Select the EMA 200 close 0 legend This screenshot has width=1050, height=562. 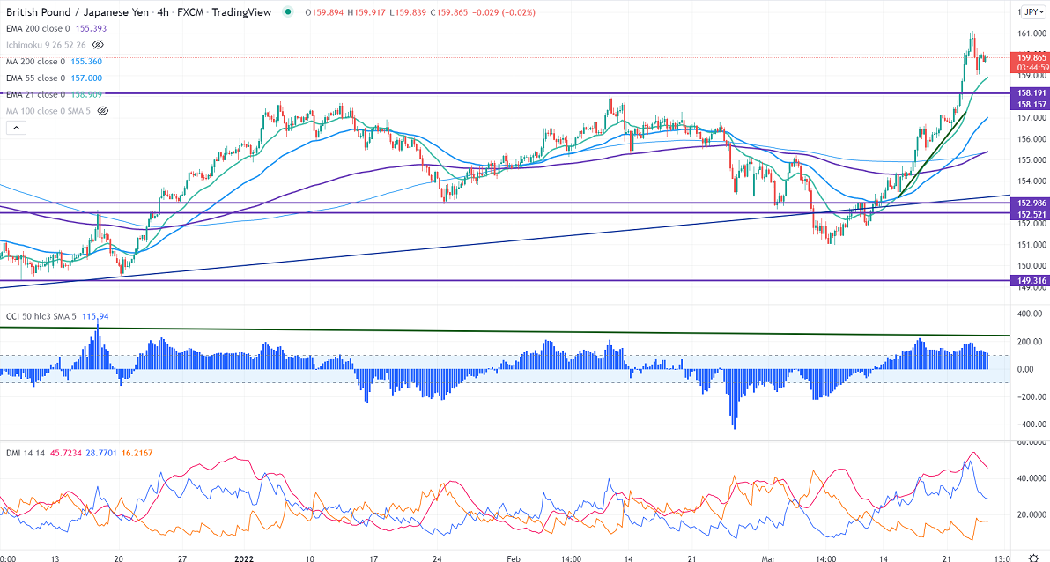click(38, 29)
